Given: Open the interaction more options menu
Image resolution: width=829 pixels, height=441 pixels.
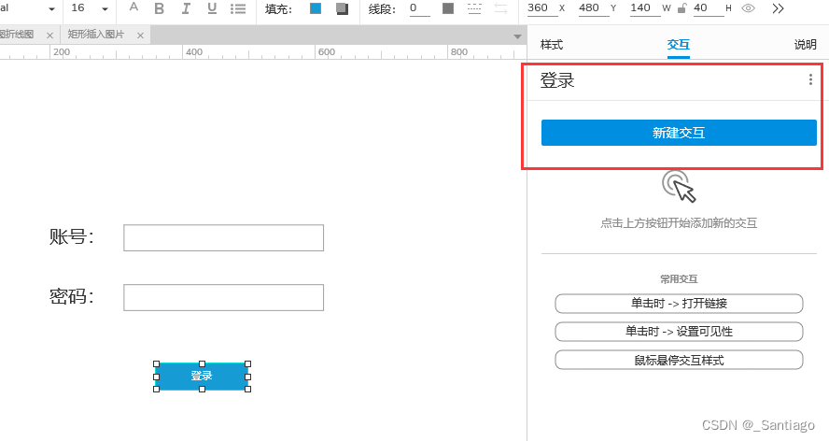Looking at the screenshot, I should coord(810,80).
